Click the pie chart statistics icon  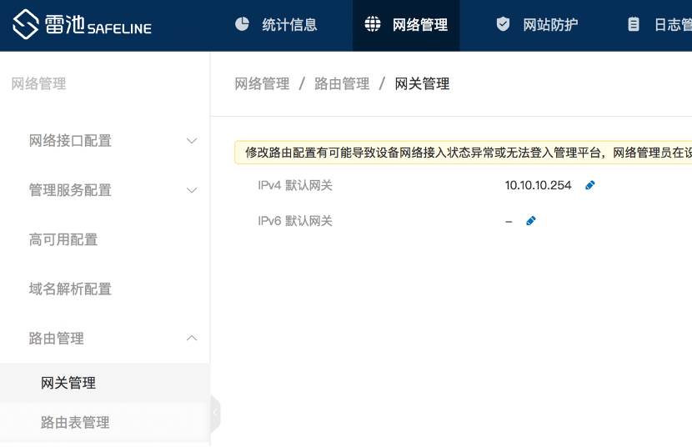click(242, 24)
